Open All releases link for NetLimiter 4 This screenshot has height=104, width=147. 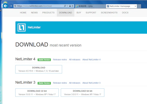[75, 60]
